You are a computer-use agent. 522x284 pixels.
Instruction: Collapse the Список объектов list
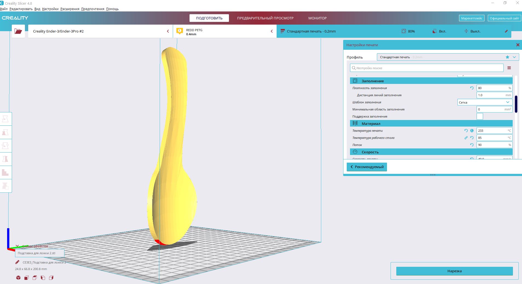(17, 246)
